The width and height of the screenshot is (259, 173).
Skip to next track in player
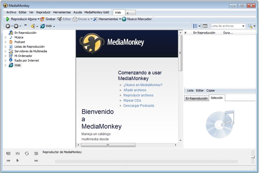[x=36, y=161]
